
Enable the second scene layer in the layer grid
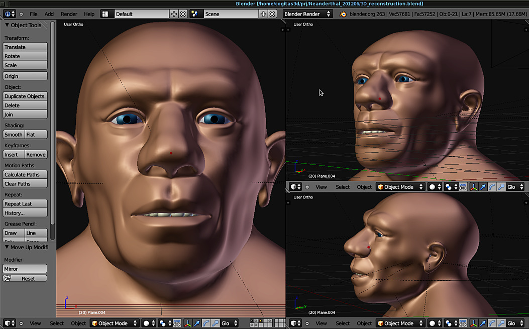(x=256, y=320)
